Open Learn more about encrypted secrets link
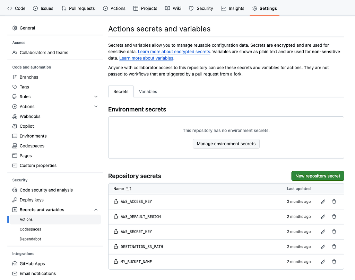This screenshot has width=355, height=280. point(174,52)
